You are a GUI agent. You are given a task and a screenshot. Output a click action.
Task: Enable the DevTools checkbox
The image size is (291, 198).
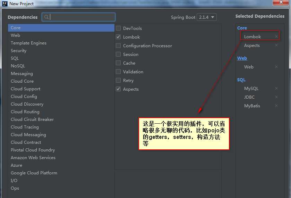(x=118, y=28)
